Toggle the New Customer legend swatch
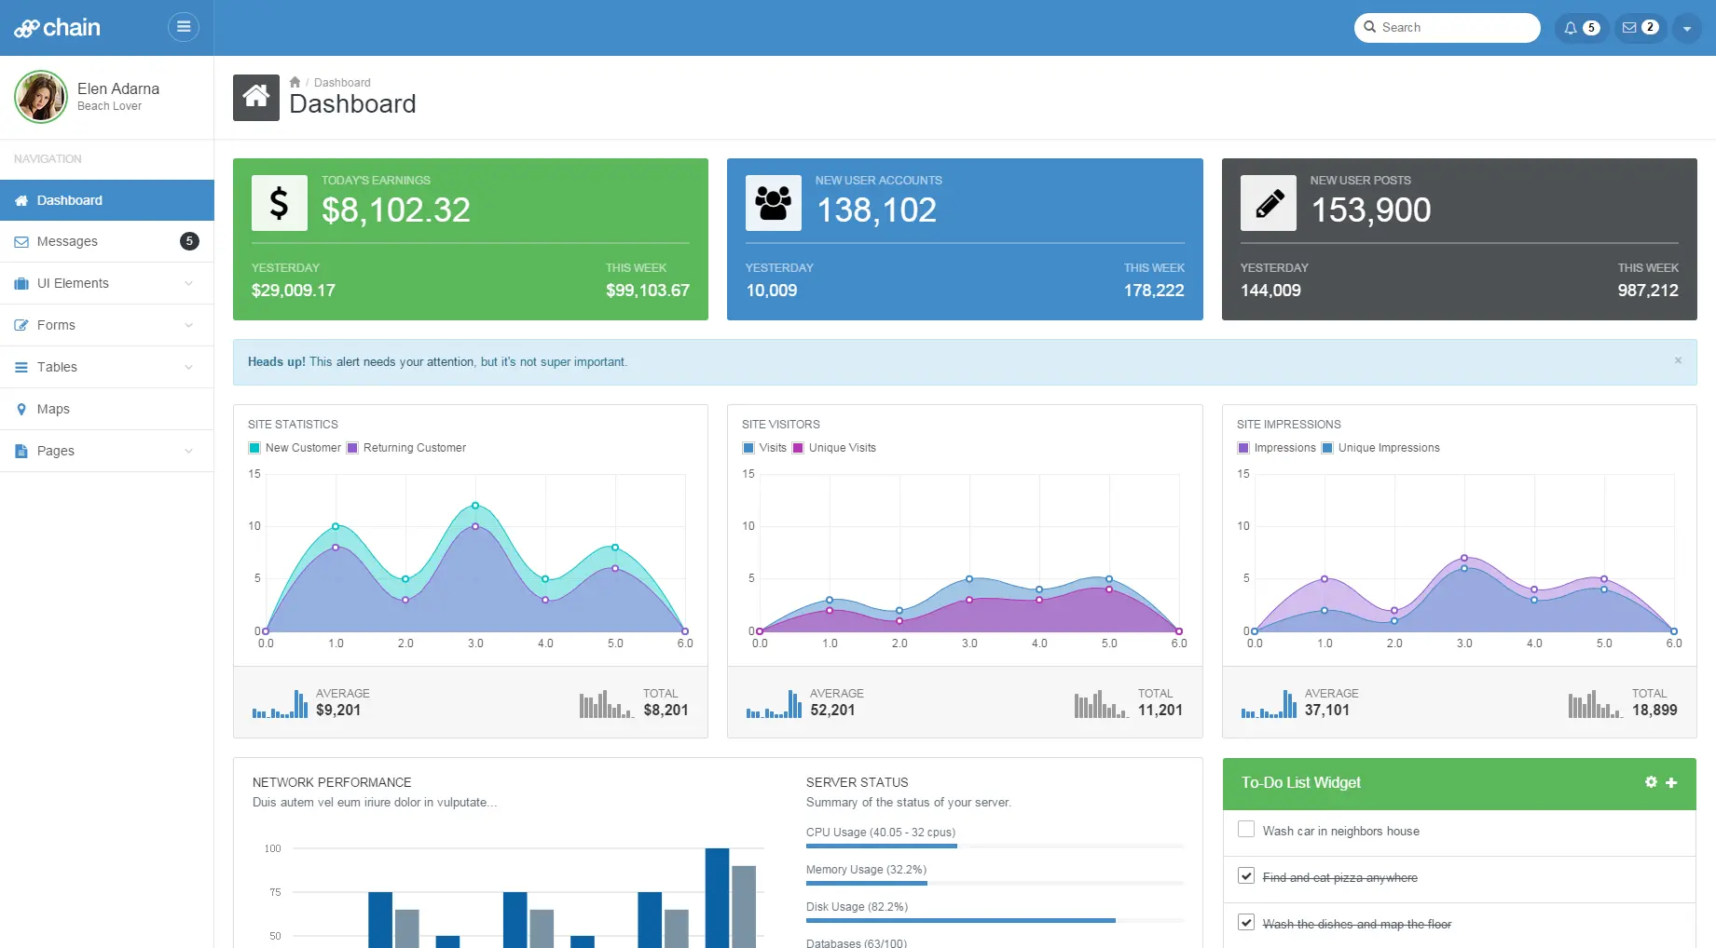This screenshot has width=1716, height=948. [x=254, y=448]
